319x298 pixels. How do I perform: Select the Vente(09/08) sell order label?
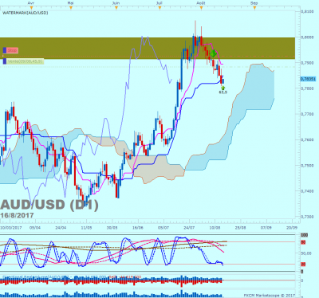(26, 61)
